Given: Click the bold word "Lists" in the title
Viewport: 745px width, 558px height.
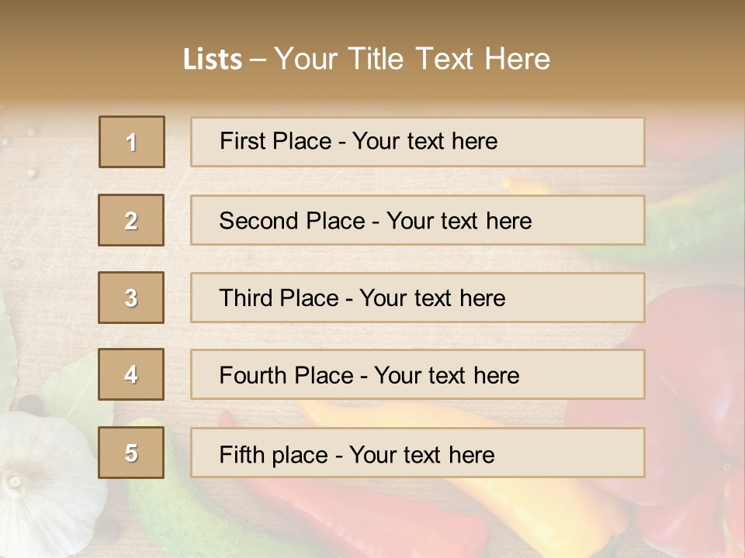Looking at the screenshot, I should (x=212, y=59).
